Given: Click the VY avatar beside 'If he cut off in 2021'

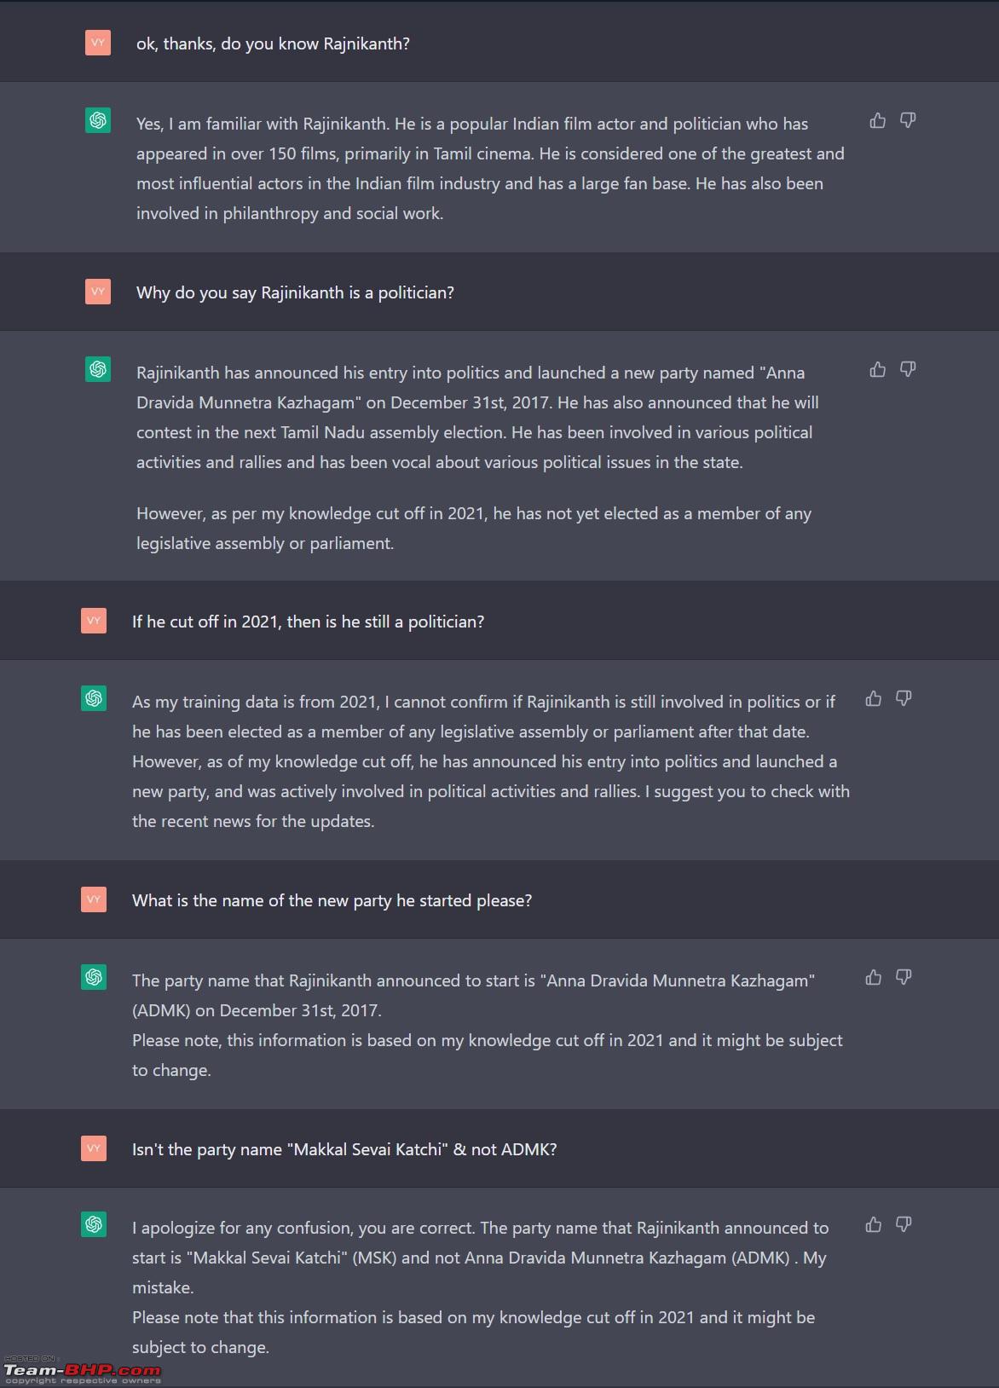Looking at the screenshot, I should (94, 621).
